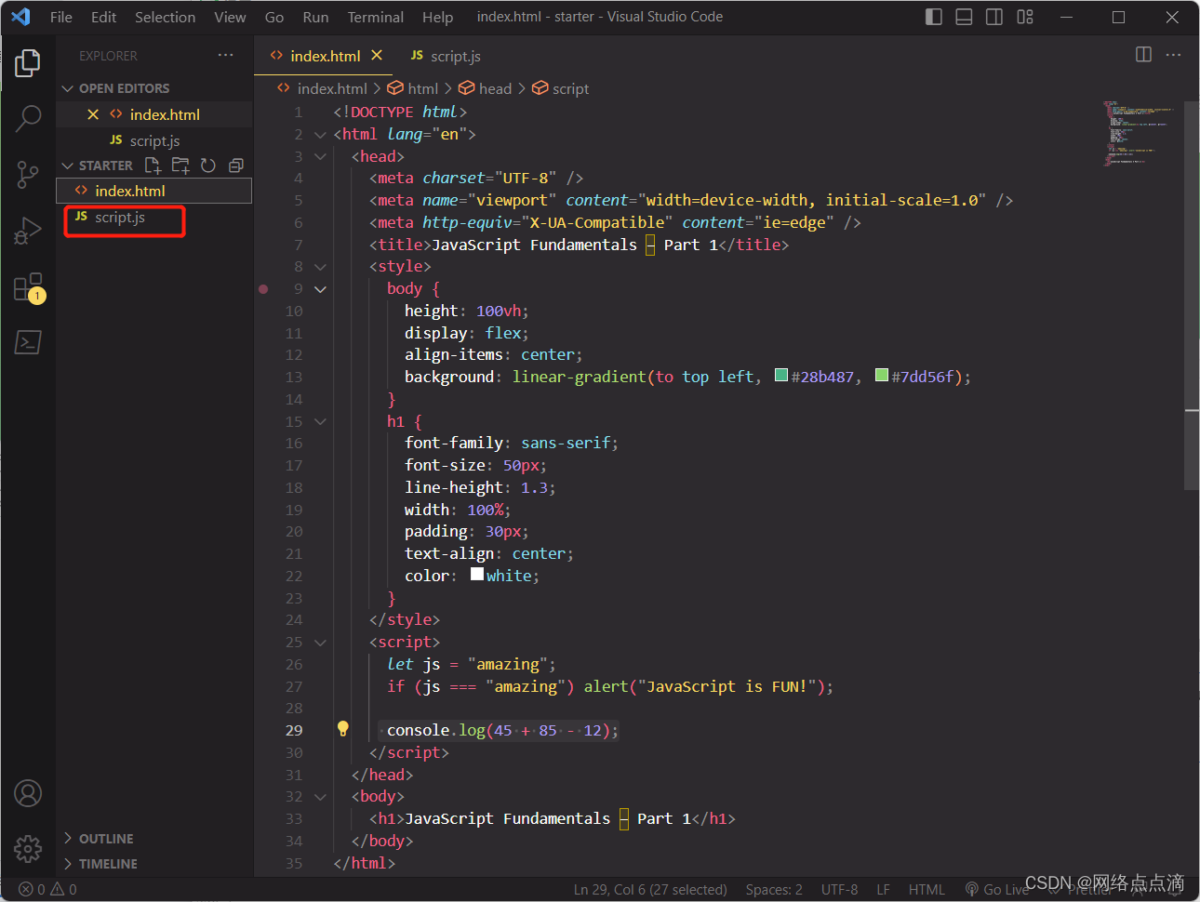Select the index.html editor tab
Viewport: 1200px width, 902px height.
pyautogui.click(x=325, y=56)
